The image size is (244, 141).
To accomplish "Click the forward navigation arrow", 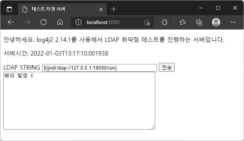I will pyautogui.click(x=27, y=22).
